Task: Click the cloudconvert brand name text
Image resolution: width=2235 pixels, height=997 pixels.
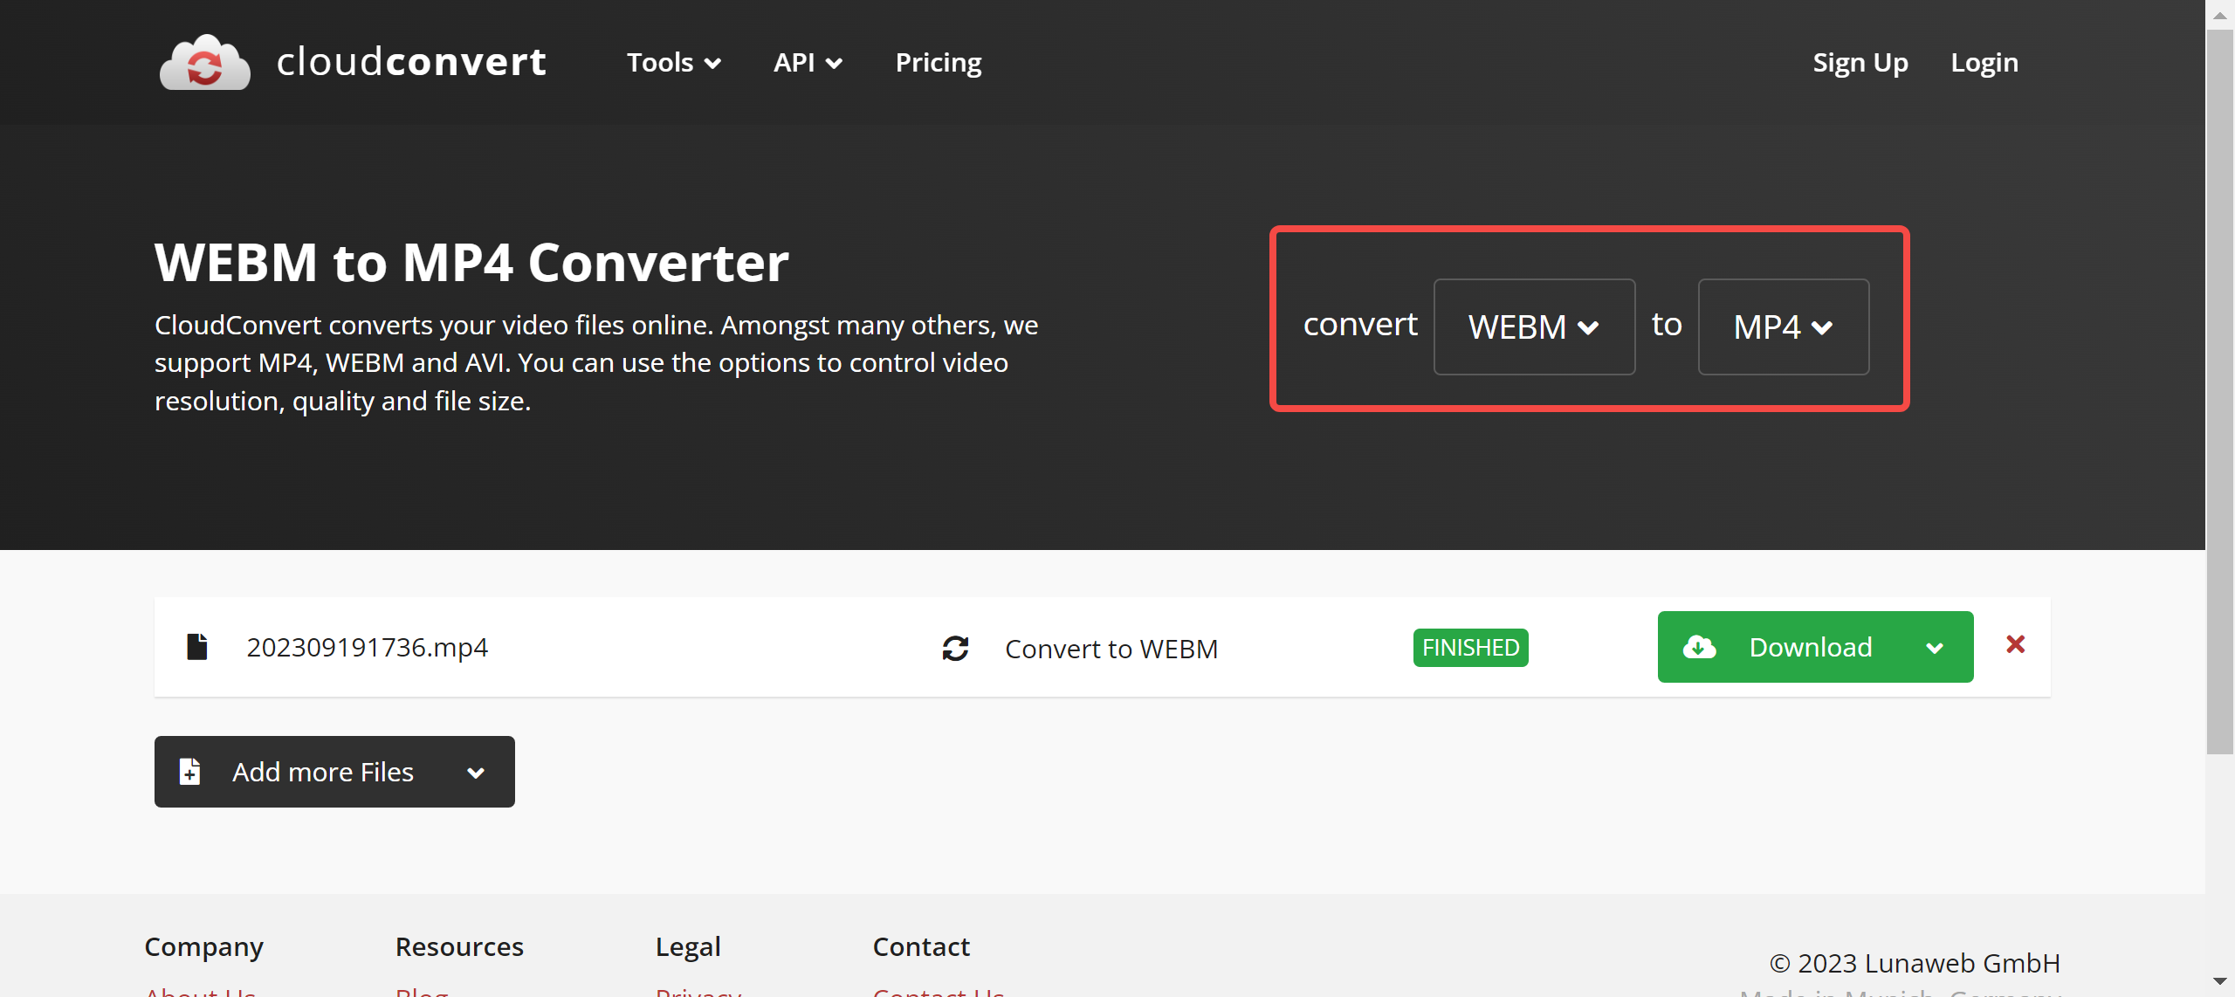Action: click(411, 62)
